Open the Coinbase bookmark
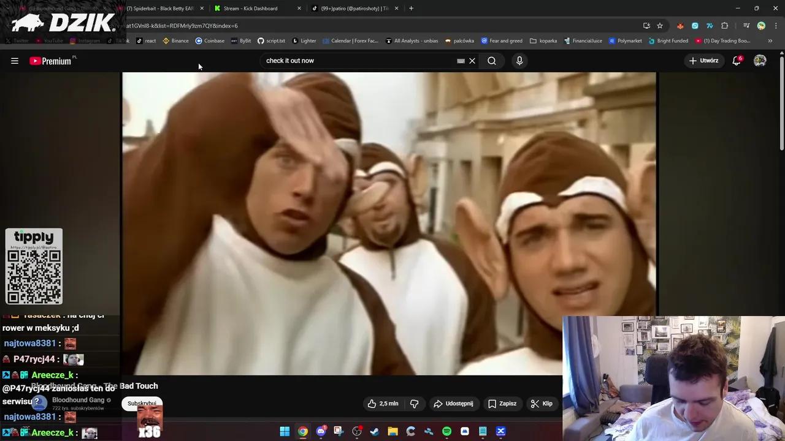Screen dimensions: 785x441 (x=210, y=41)
